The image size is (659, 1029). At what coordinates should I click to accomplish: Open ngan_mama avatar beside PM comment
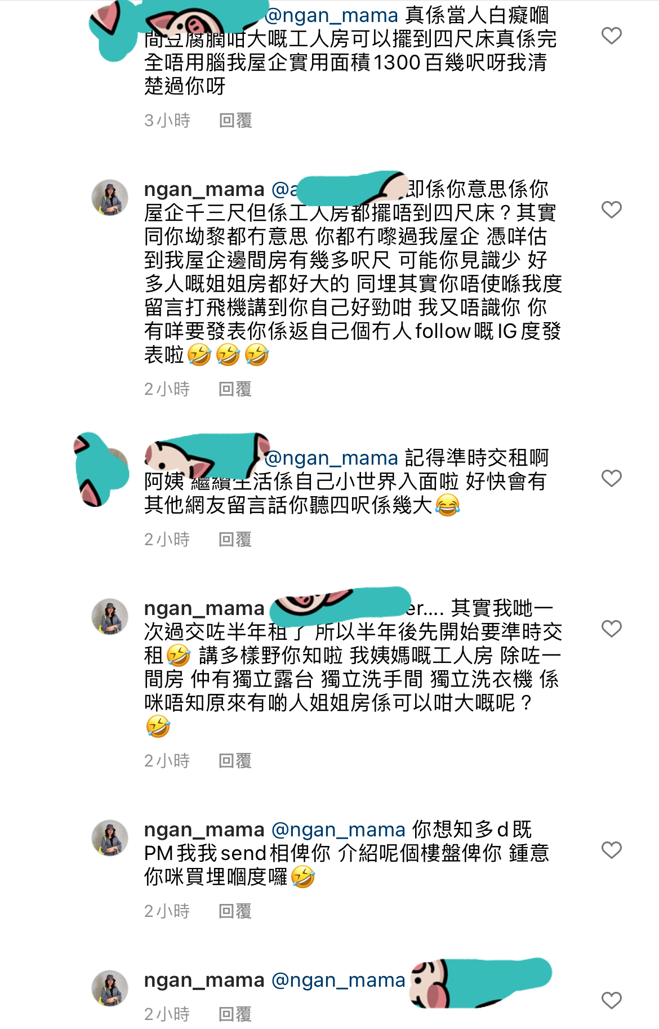coord(110,838)
